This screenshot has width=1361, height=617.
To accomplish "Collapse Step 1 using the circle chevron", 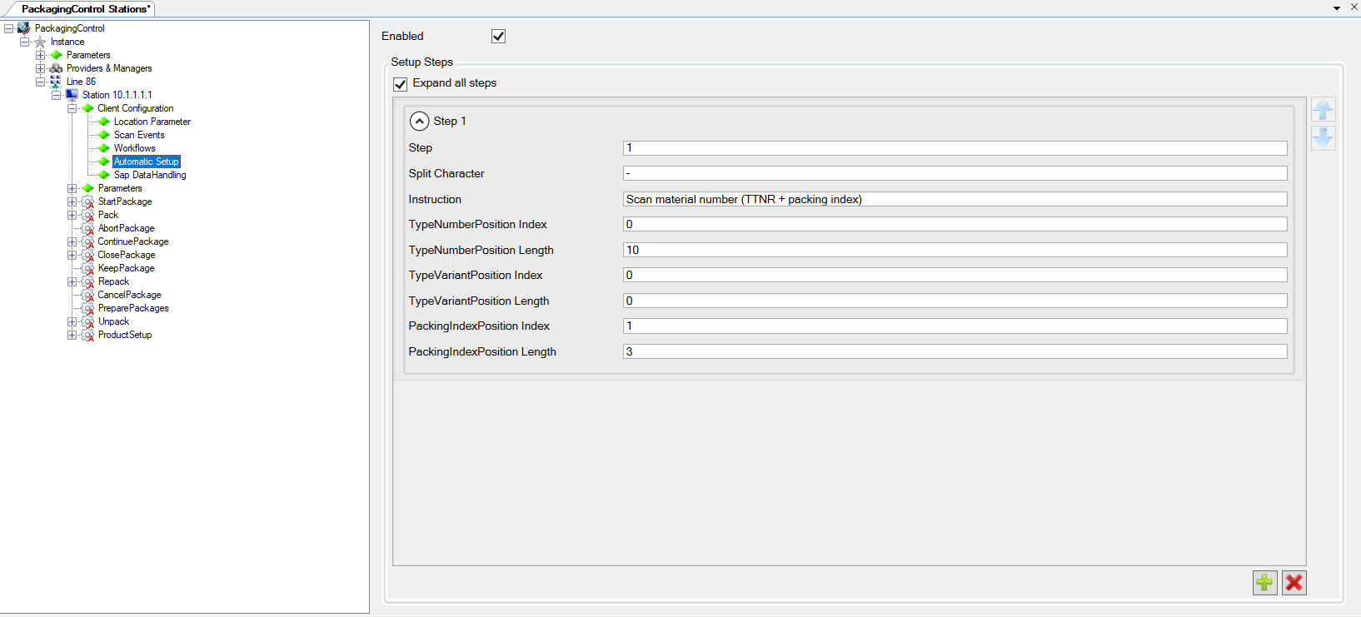I will (420, 122).
